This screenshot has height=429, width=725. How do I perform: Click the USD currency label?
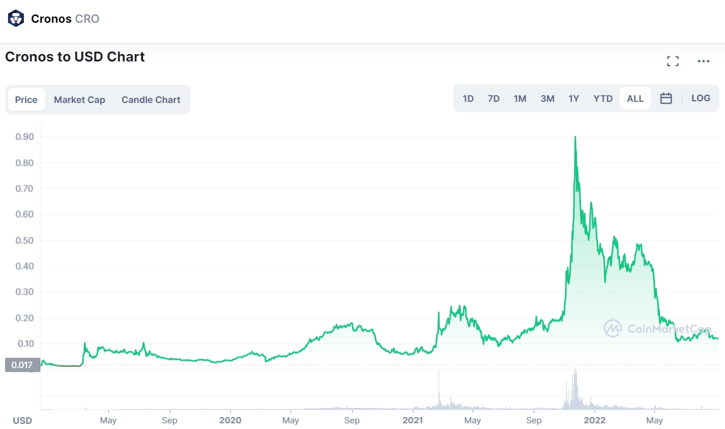[22, 420]
